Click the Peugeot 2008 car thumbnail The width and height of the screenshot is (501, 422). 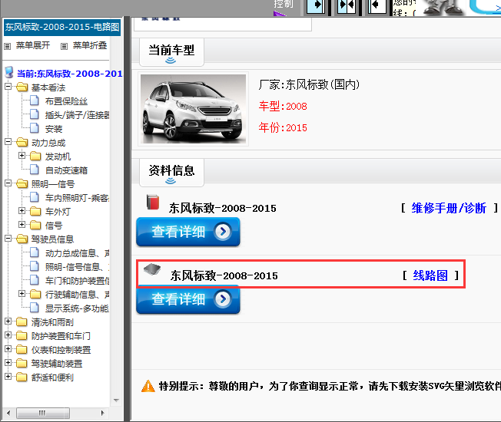click(x=194, y=108)
